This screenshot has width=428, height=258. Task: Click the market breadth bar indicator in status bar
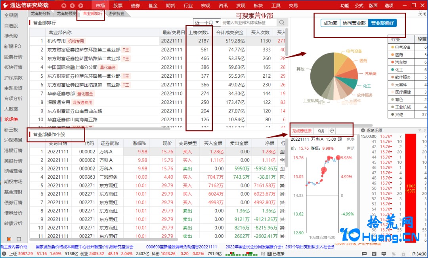(242, 254)
